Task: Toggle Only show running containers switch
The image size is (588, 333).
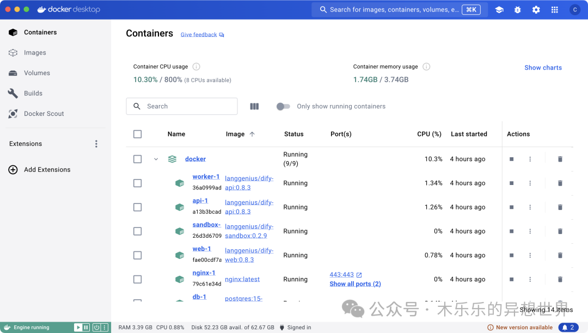Action: tap(283, 107)
